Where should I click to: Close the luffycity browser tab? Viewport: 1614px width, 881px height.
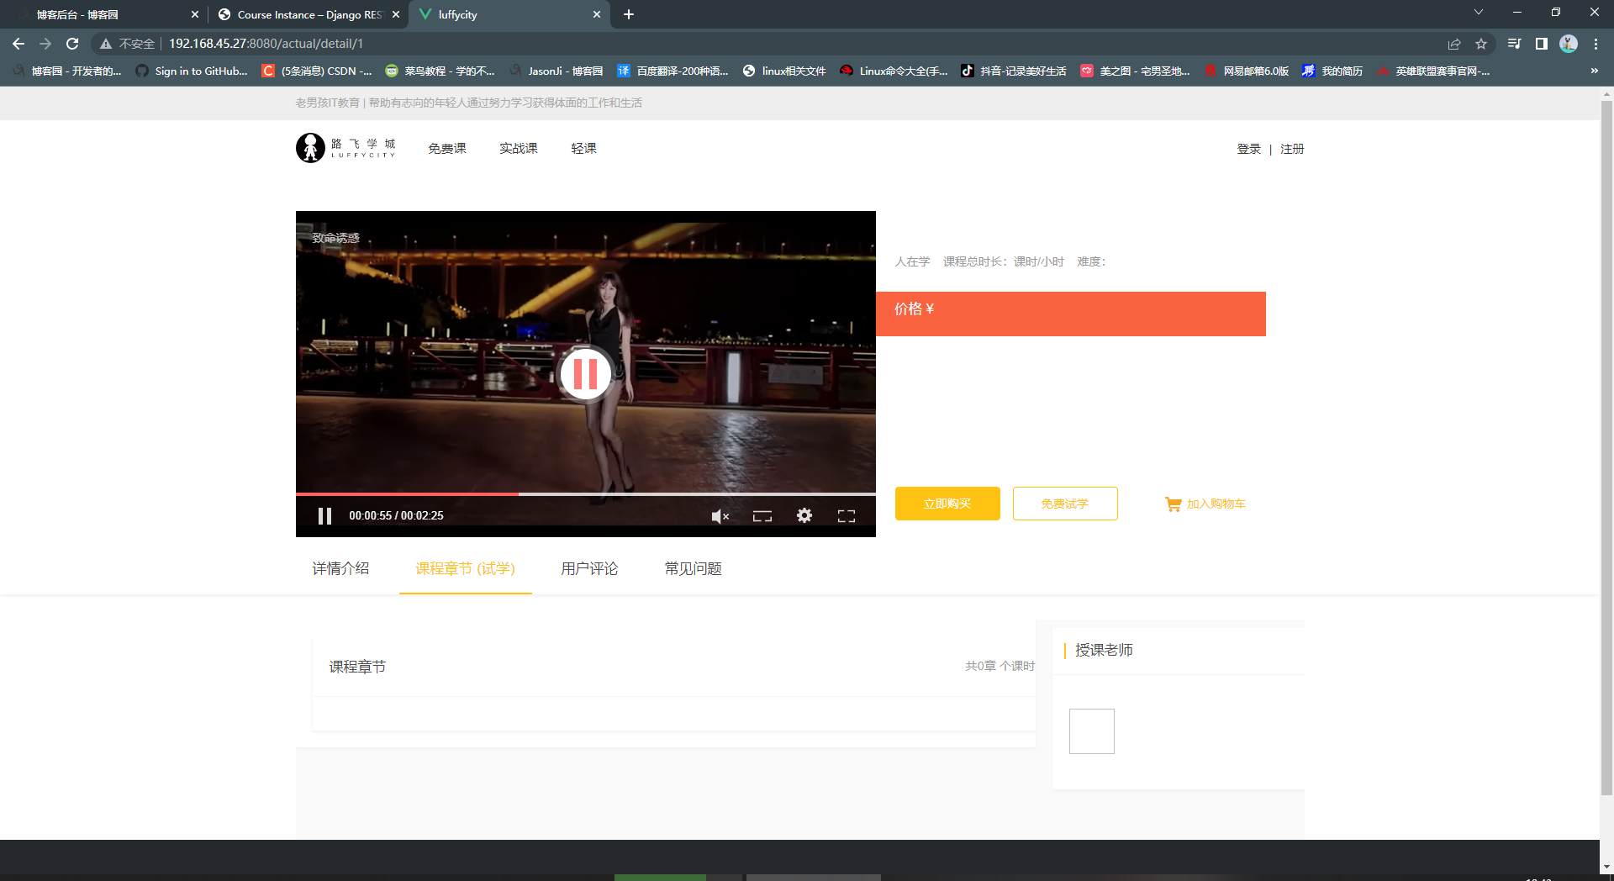pos(597,14)
